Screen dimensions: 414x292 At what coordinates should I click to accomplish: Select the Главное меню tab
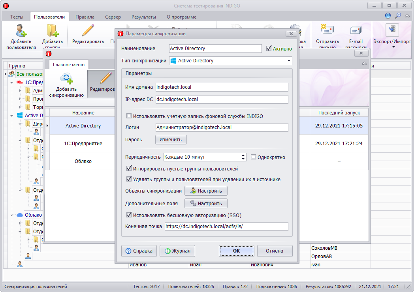point(69,65)
